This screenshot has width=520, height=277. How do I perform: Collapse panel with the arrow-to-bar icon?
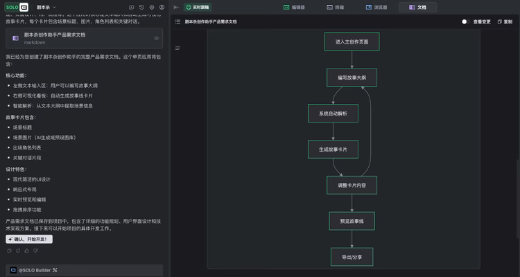[176, 7]
